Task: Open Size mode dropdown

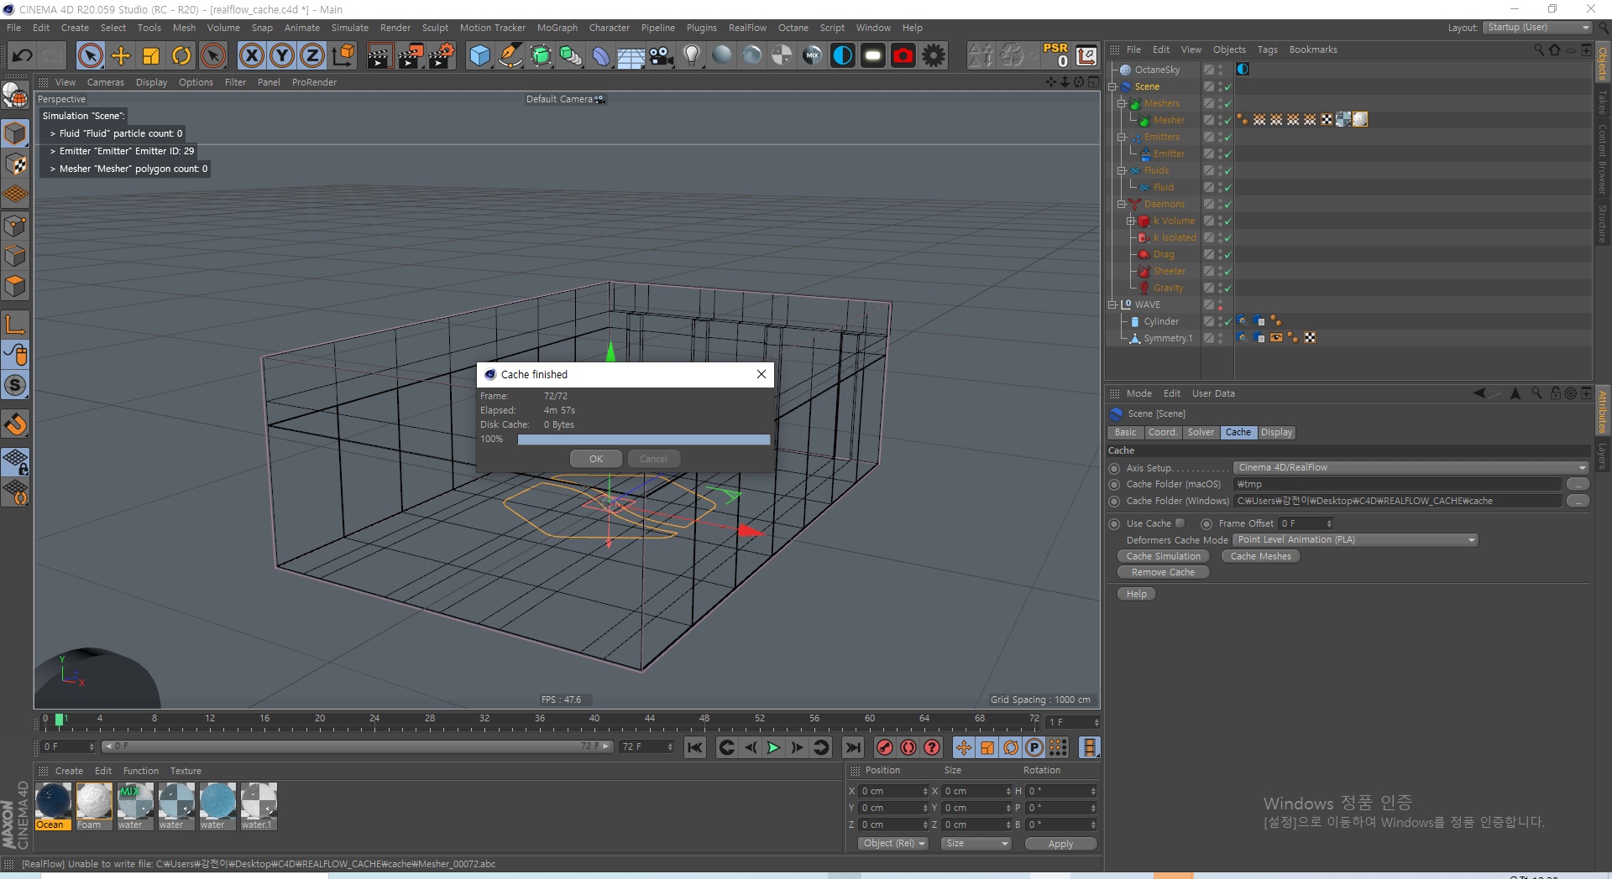Action: [976, 844]
